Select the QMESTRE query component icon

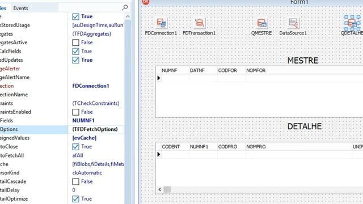pos(261,23)
